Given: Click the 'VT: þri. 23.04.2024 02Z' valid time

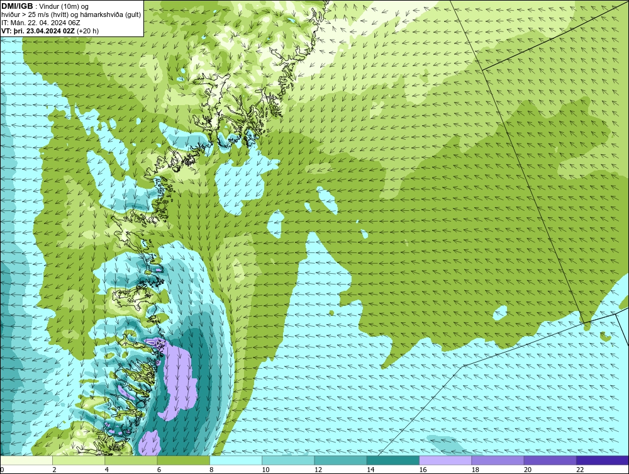Looking at the screenshot, I should (38, 31).
